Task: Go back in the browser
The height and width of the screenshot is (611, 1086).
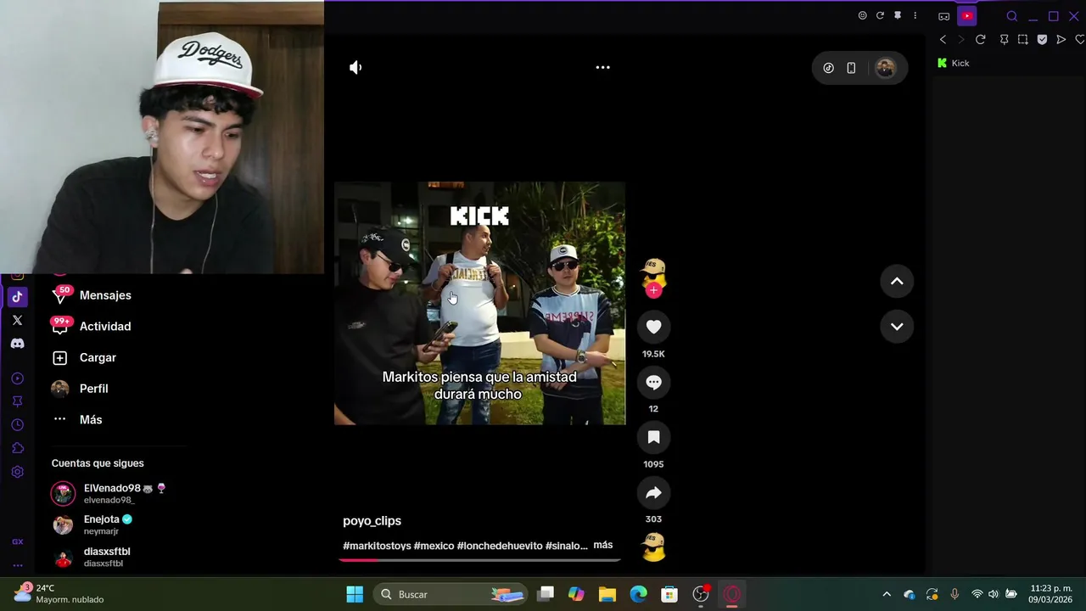Action: (x=943, y=40)
